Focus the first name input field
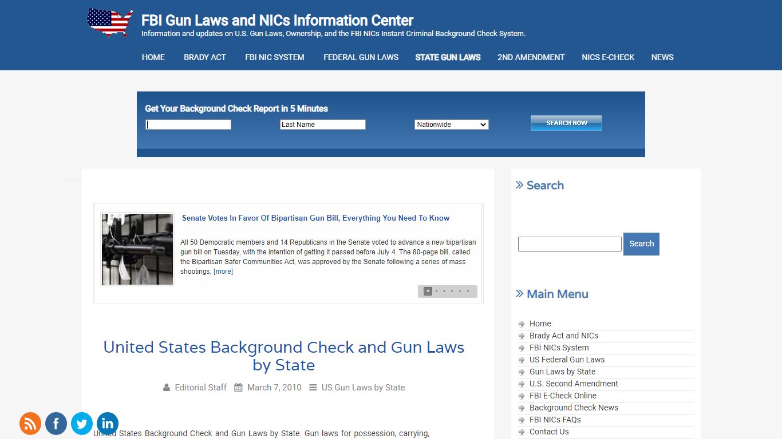Screen dimensions: 782x439 point(188,125)
